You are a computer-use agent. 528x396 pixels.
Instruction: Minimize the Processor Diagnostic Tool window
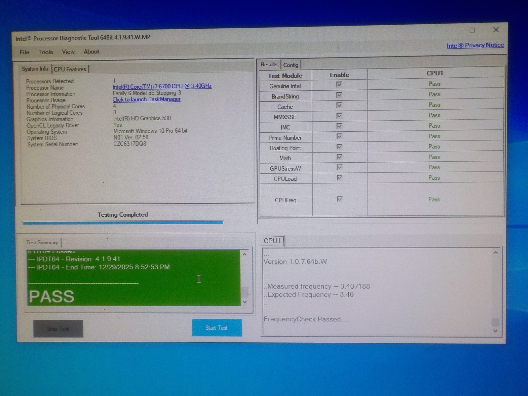point(449,31)
